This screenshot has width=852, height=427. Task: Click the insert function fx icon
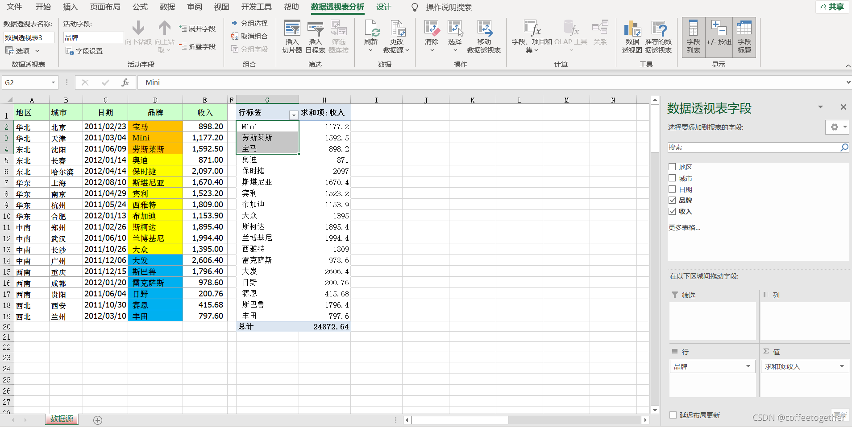click(x=125, y=82)
